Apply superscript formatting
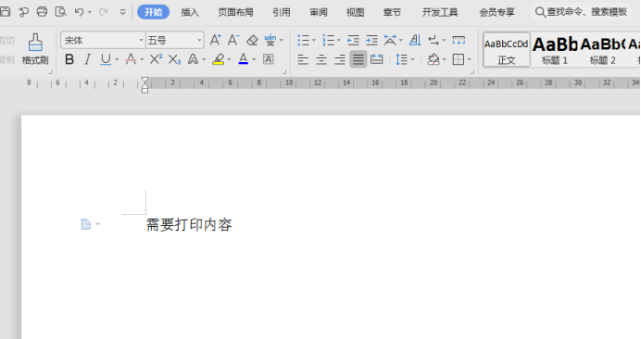Image resolution: width=641 pixels, height=339 pixels. (156, 59)
